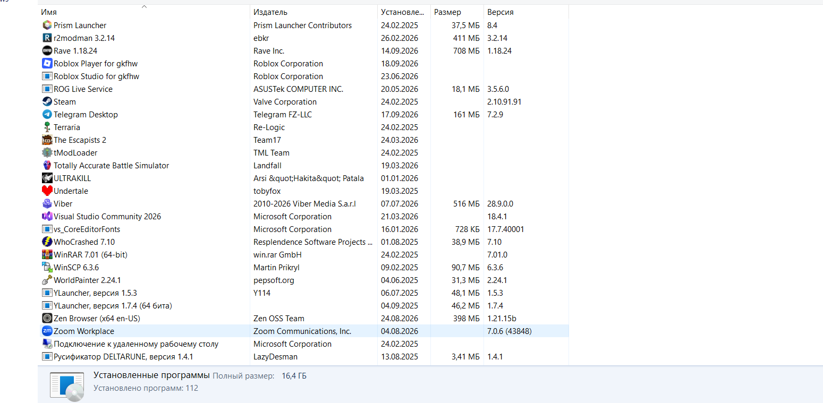Select the version value "17.7.40001"
This screenshot has height=403, width=823.
505,229
